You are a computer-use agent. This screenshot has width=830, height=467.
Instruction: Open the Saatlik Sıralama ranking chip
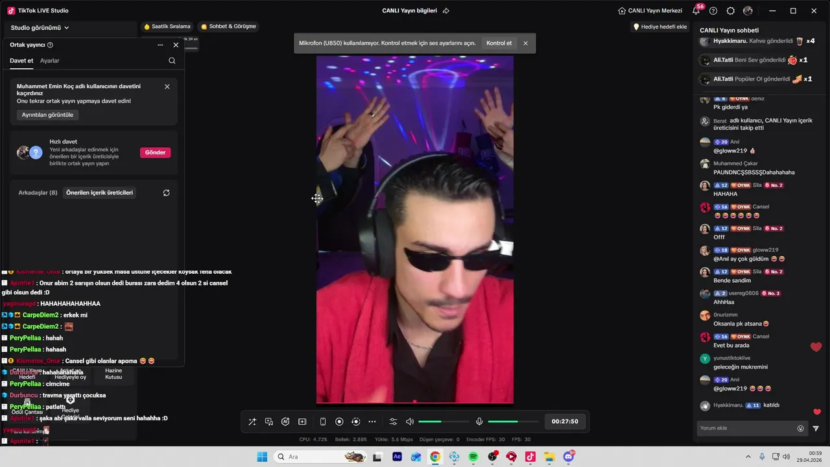coord(167,27)
